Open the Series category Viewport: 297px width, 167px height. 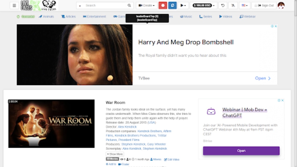point(205,17)
